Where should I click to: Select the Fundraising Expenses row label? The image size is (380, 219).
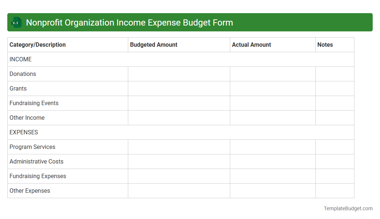(38, 176)
